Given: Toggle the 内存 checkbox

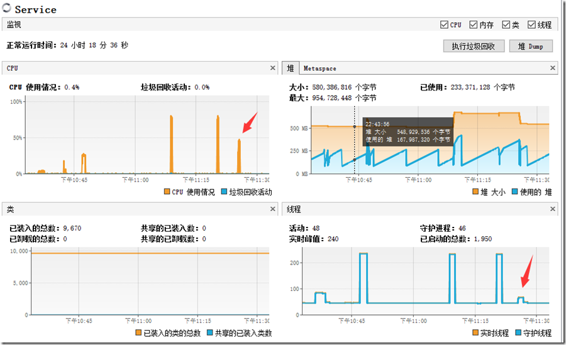Looking at the screenshot, I should pos(473,25).
